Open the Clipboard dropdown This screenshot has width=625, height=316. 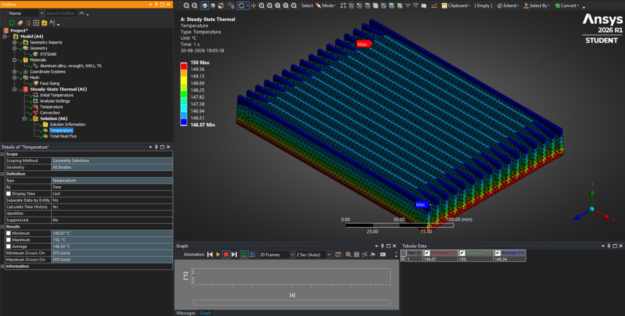point(456,5)
